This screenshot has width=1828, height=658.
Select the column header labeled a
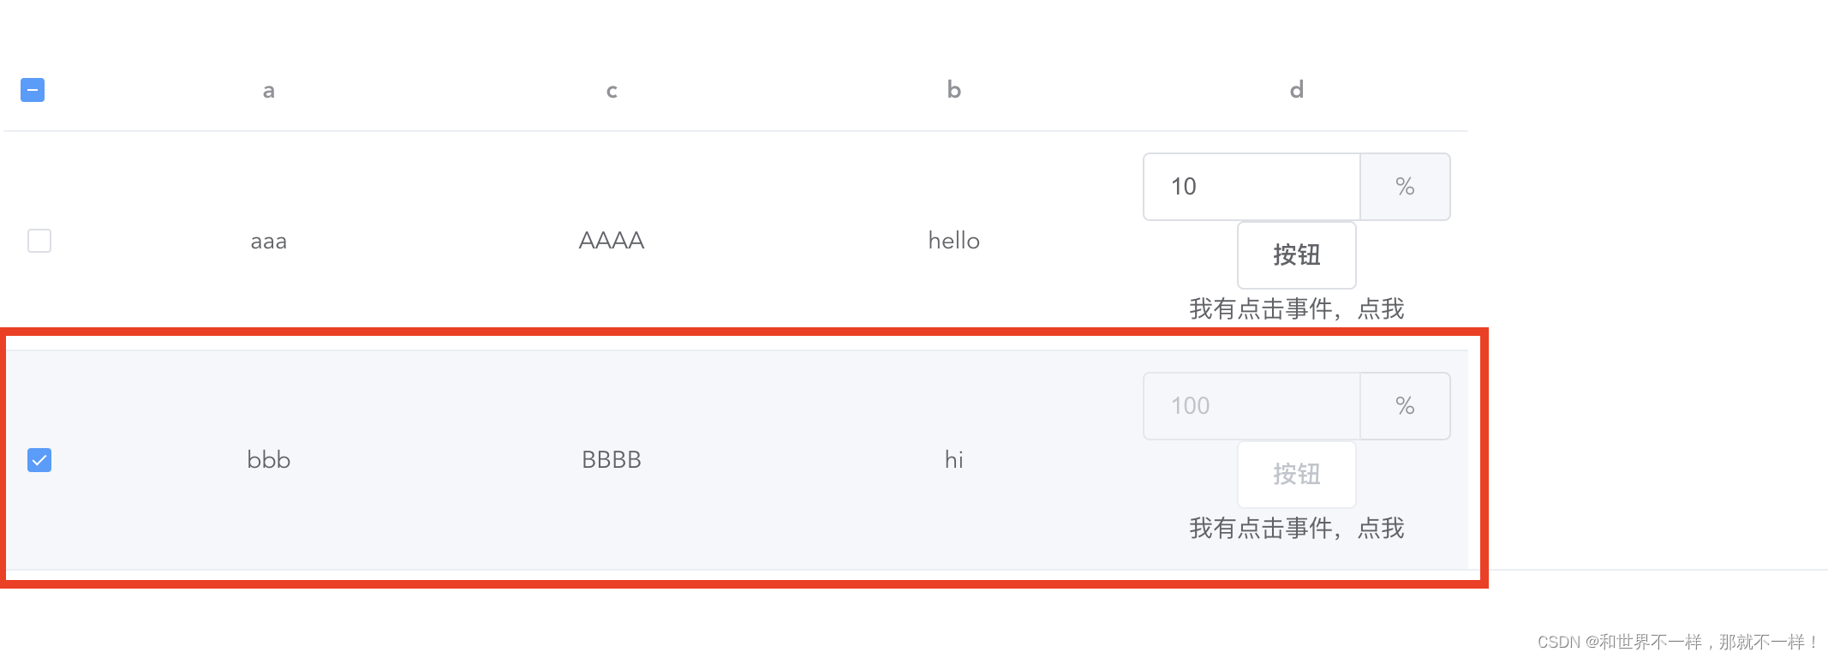pyautogui.click(x=268, y=89)
